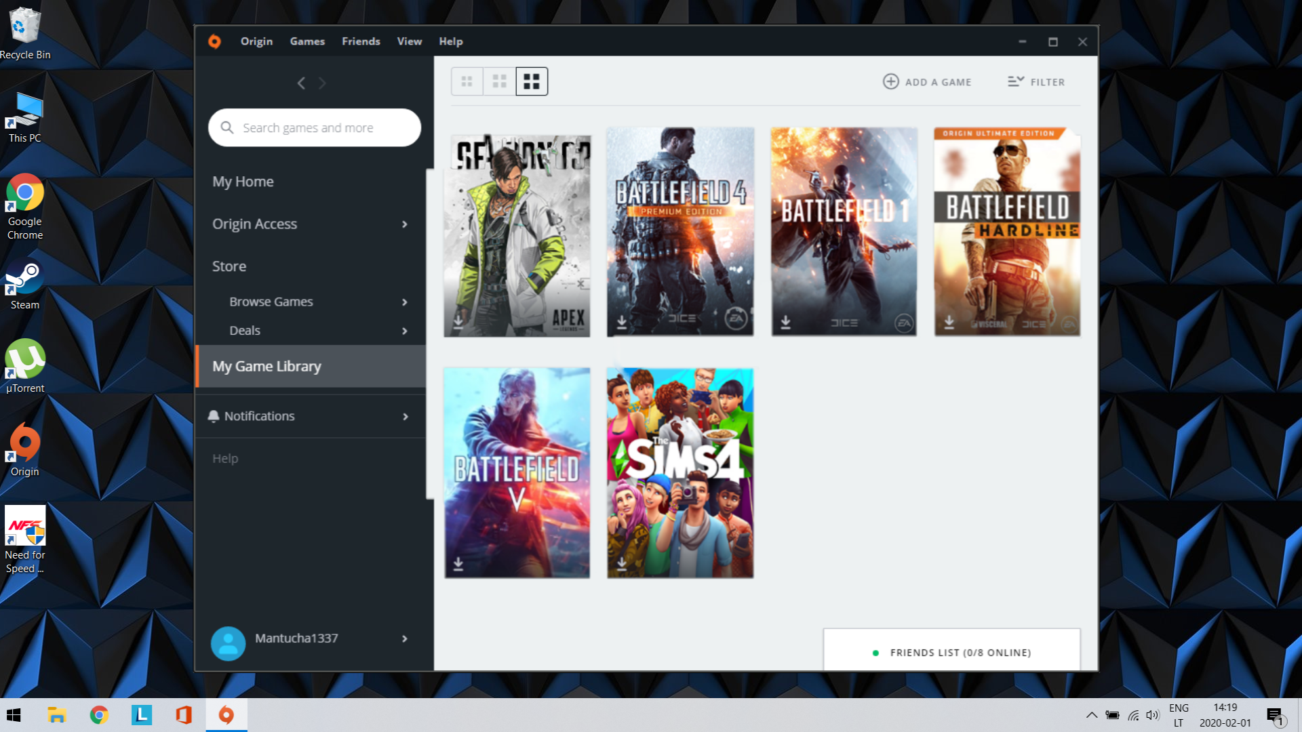Launch µTorrent from desktop shortcut

[25, 367]
